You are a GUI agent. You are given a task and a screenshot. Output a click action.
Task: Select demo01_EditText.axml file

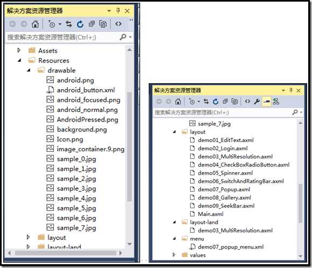226,140
